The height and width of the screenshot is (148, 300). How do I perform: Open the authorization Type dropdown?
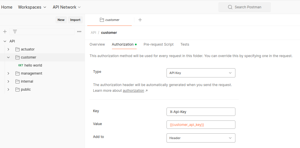pos(201,73)
